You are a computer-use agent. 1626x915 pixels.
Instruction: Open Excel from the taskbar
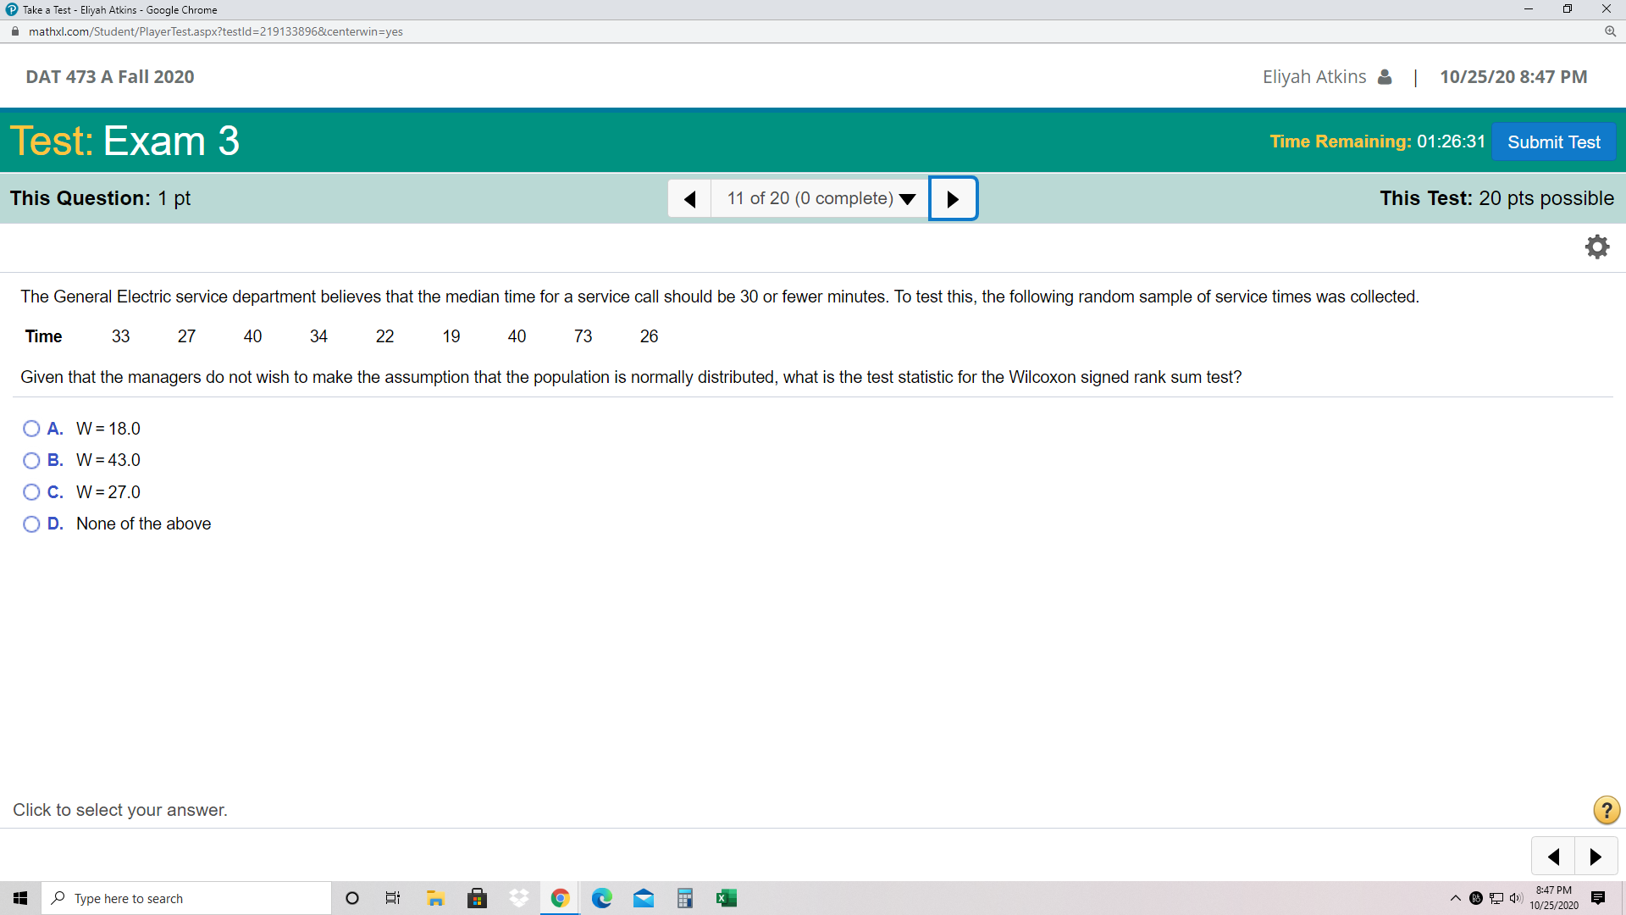tap(727, 897)
